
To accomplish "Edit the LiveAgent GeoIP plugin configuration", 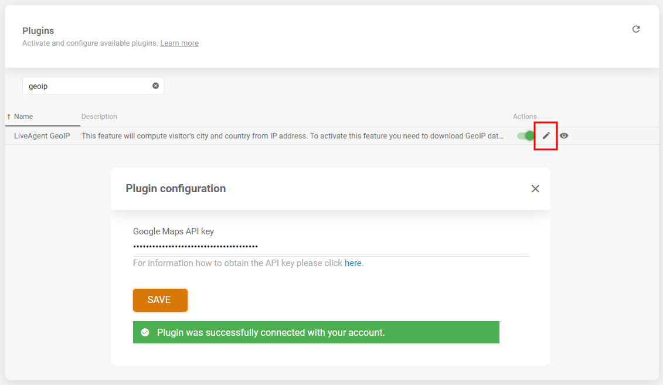I will tap(546, 136).
